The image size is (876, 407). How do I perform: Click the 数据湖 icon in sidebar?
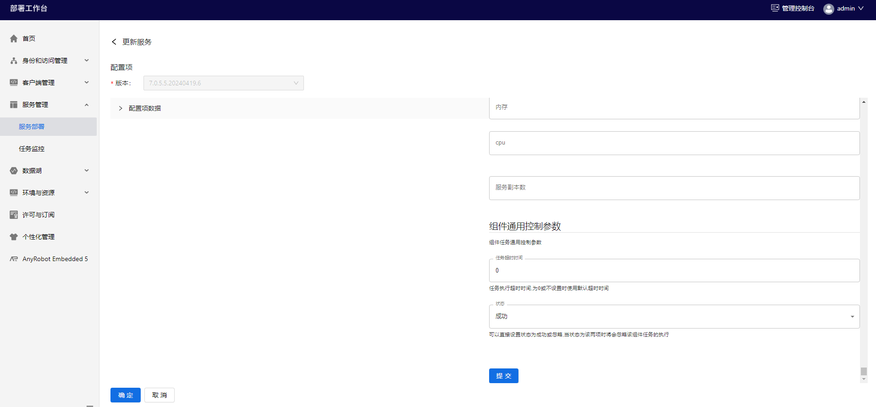point(14,171)
